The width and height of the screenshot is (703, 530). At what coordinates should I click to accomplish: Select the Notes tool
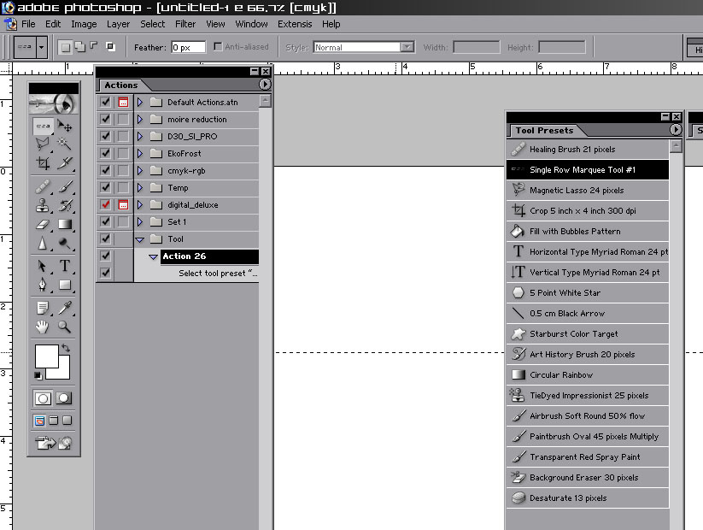point(43,308)
